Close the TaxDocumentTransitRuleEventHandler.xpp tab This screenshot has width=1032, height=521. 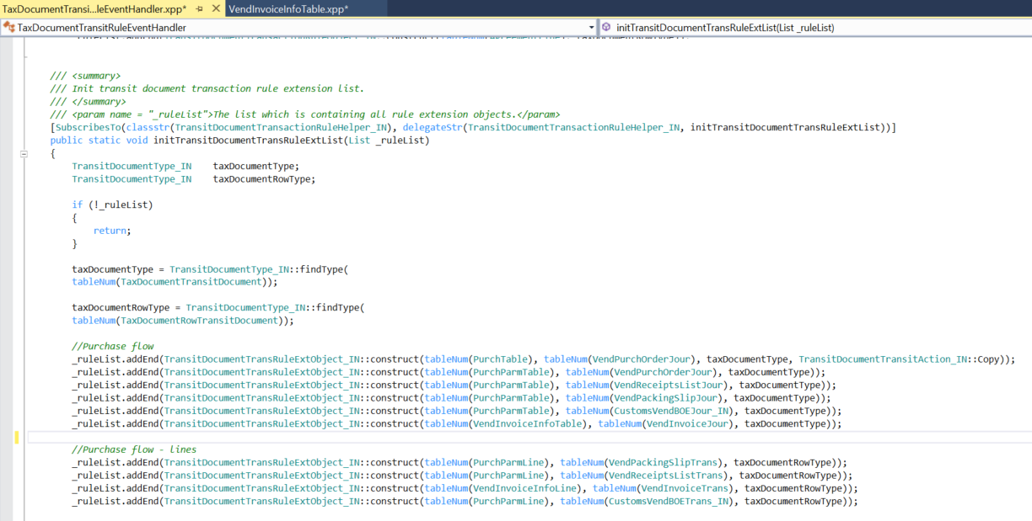215,8
